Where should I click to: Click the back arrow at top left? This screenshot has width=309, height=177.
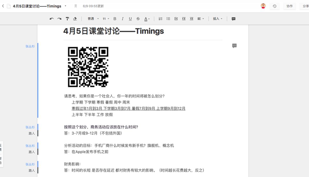(x=3, y=6)
